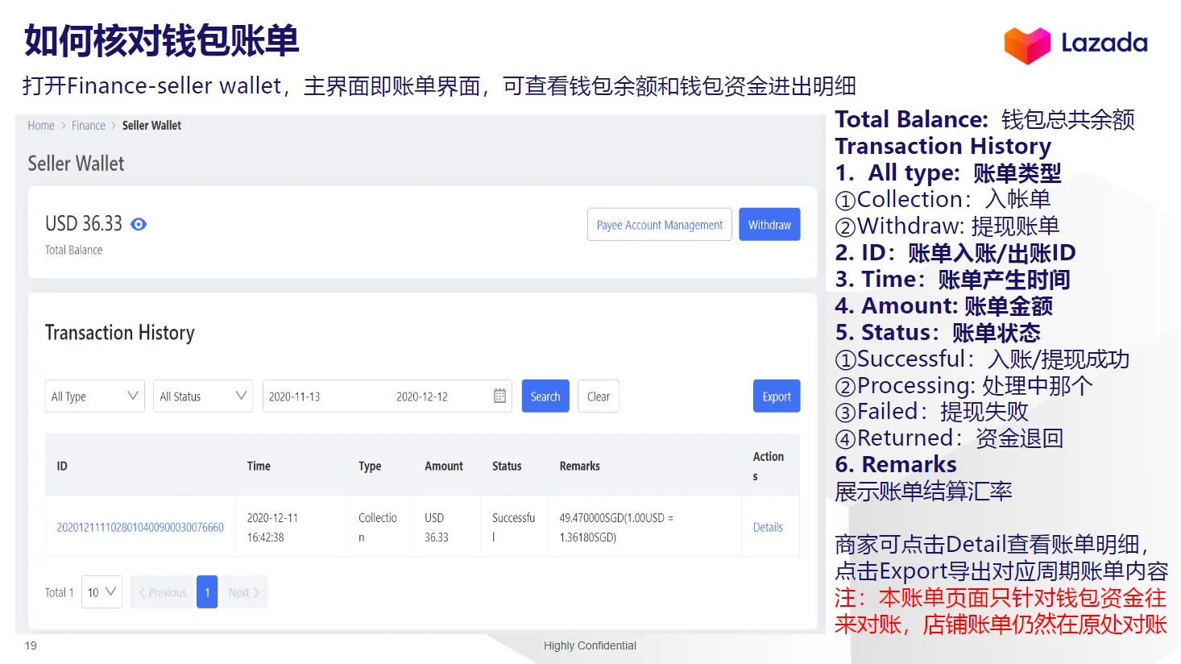Expand the All Status filter dropdown
The width and height of the screenshot is (1181, 664).
pyautogui.click(x=202, y=396)
